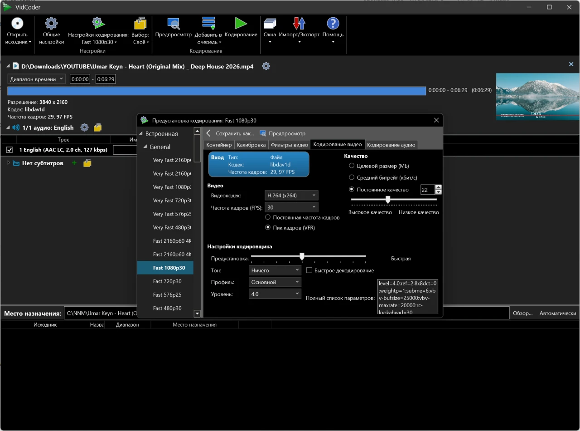Open the Кодирование аудио tab
The width and height of the screenshot is (580, 431).
pos(391,145)
